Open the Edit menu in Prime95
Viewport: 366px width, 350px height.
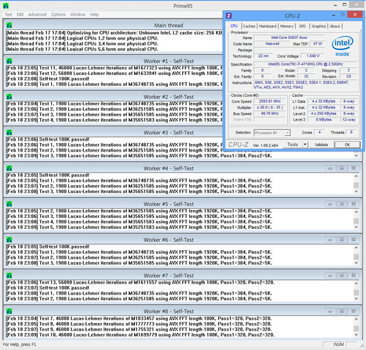point(20,15)
